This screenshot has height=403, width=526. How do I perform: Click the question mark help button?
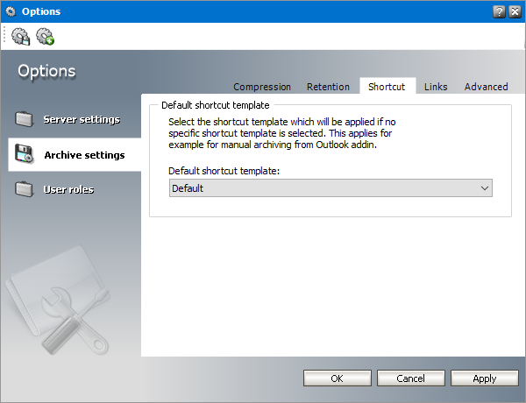coord(499,11)
